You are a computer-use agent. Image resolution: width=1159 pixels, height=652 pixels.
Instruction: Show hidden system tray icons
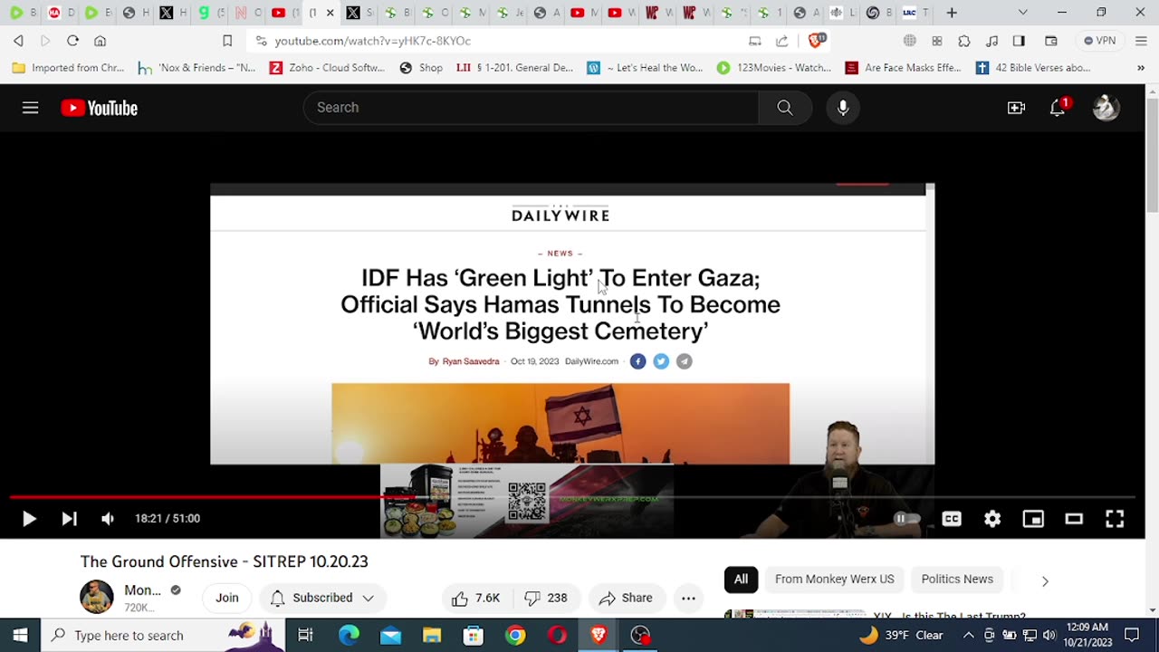(x=968, y=635)
